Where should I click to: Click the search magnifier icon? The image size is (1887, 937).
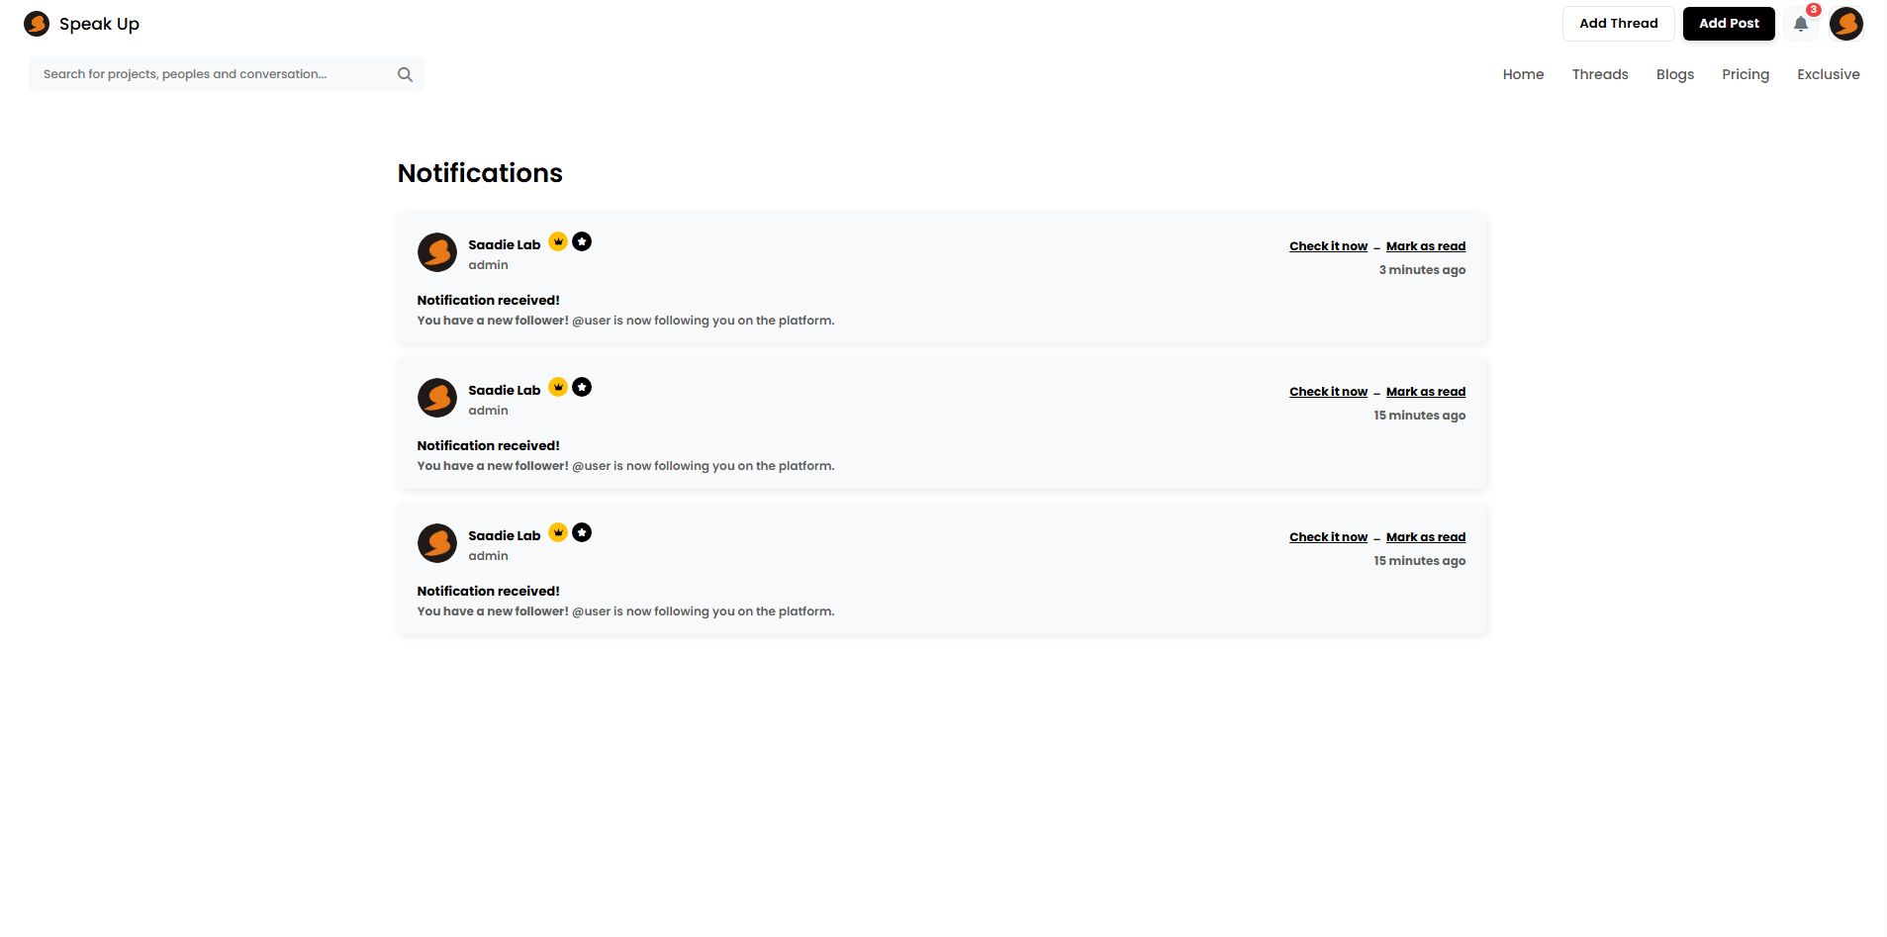[405, 74]
